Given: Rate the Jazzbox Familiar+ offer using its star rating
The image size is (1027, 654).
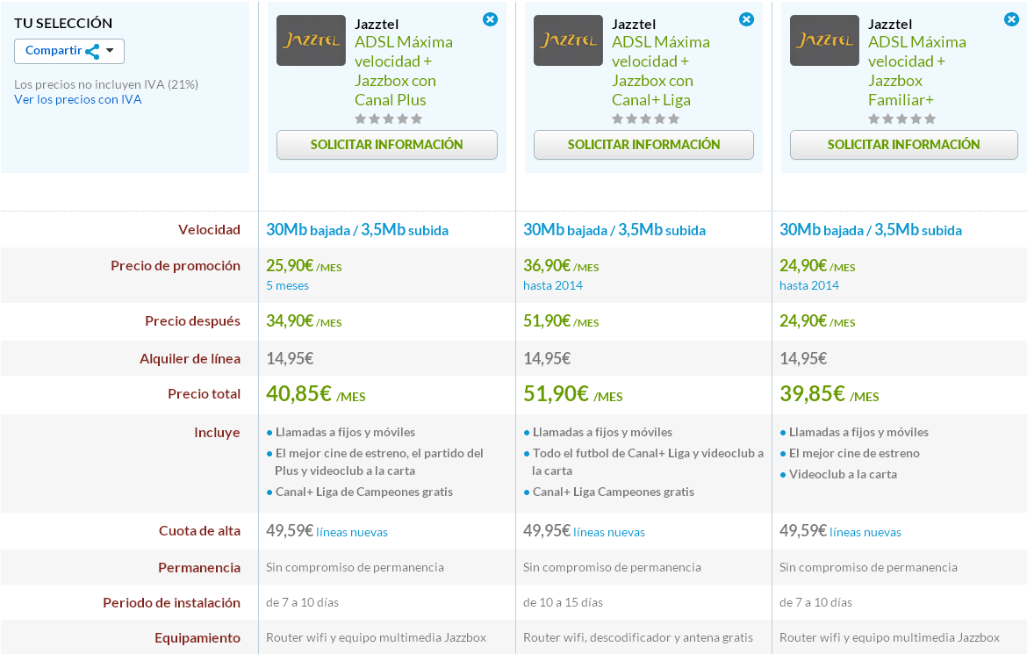Looking at the screenshot, I should (x=901, y=119).
